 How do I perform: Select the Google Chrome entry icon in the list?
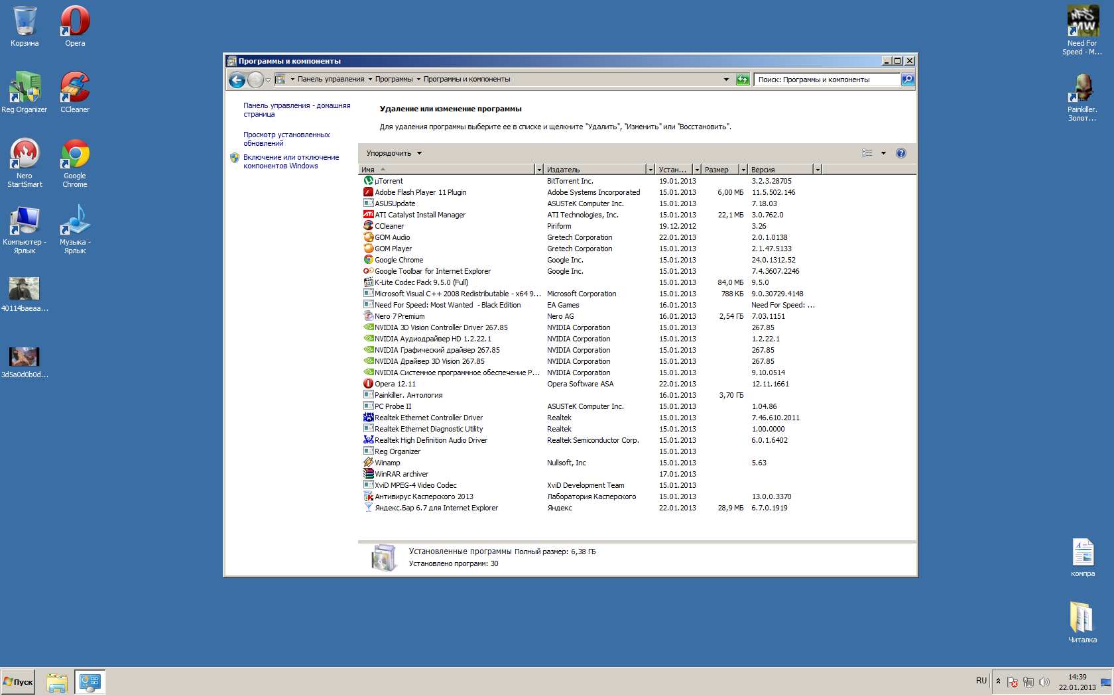(369, 260)
